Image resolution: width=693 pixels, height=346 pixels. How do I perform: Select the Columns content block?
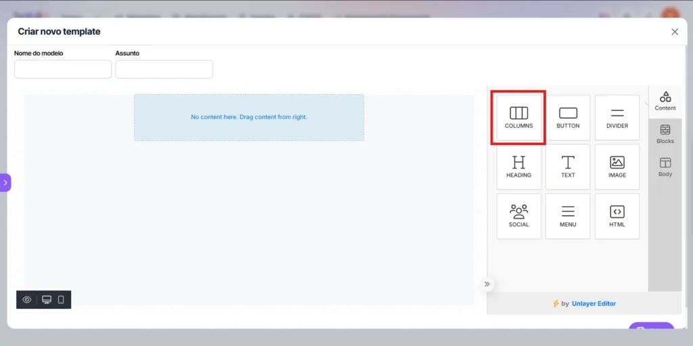coord(518,118)
